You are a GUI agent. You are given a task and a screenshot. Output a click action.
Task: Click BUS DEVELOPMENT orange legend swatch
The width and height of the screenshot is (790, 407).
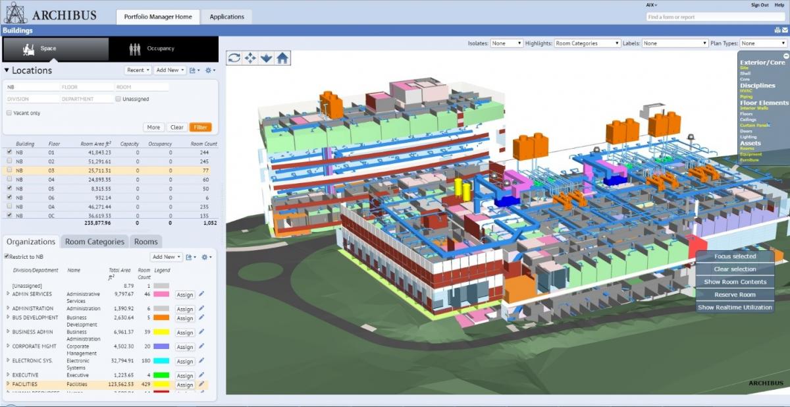point(162,317)
